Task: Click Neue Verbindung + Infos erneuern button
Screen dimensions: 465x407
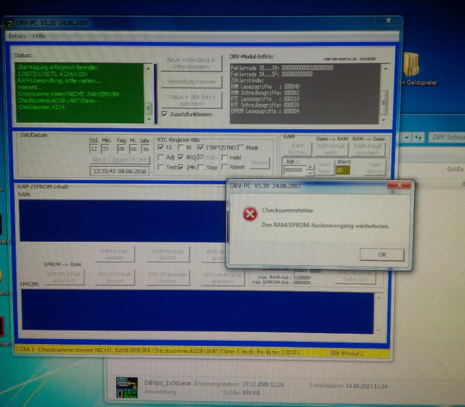Action: [x=191, y=63]
